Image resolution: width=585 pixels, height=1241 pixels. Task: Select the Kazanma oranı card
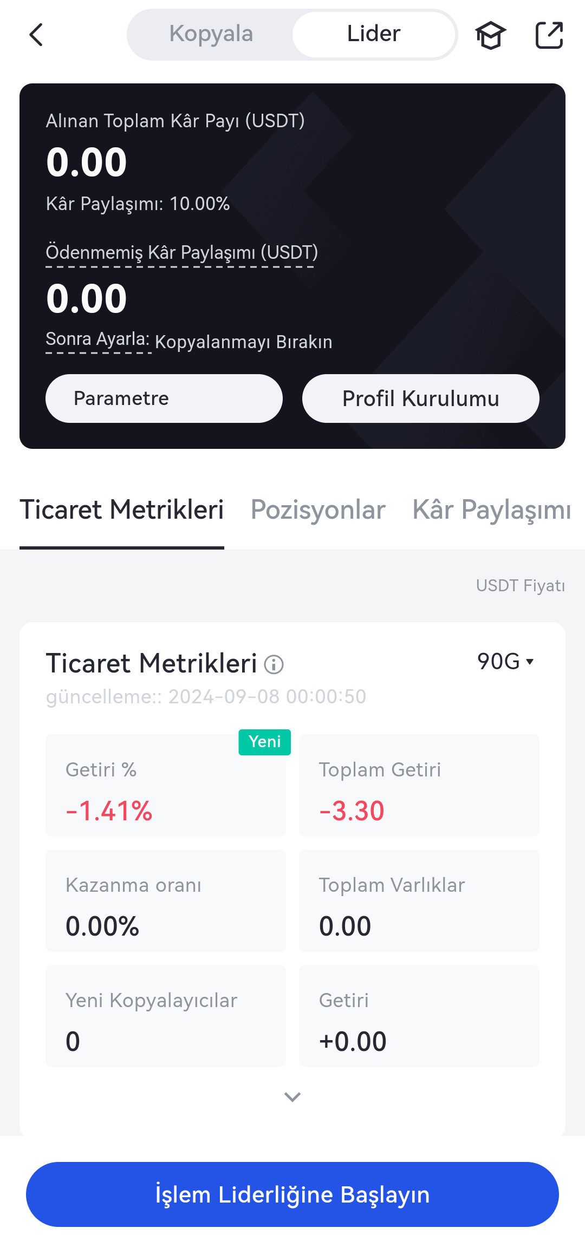click(165, 900)
